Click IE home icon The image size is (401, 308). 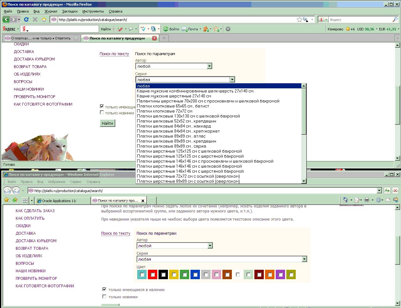click(345, 200)
